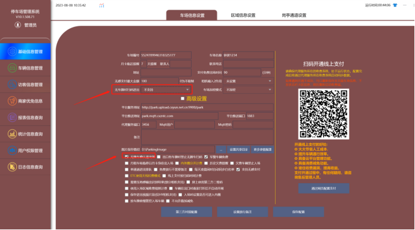Open 统计信息查询 via its bar chart icon
The width and height of the screenshot is (415, 230).
[x=12, y=134]
